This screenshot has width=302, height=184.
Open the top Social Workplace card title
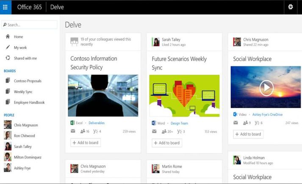click(x=252, y=59)
